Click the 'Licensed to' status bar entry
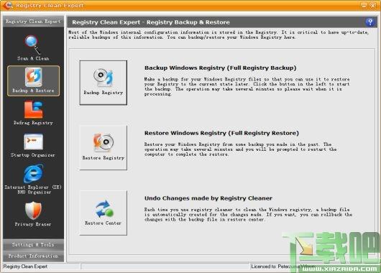Image resolution: width=381 pixels, height=273 pixels. point(283,267)
